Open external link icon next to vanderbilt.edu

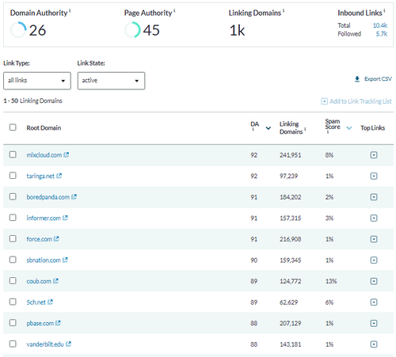pyautogui.click(x=68, y=344)
